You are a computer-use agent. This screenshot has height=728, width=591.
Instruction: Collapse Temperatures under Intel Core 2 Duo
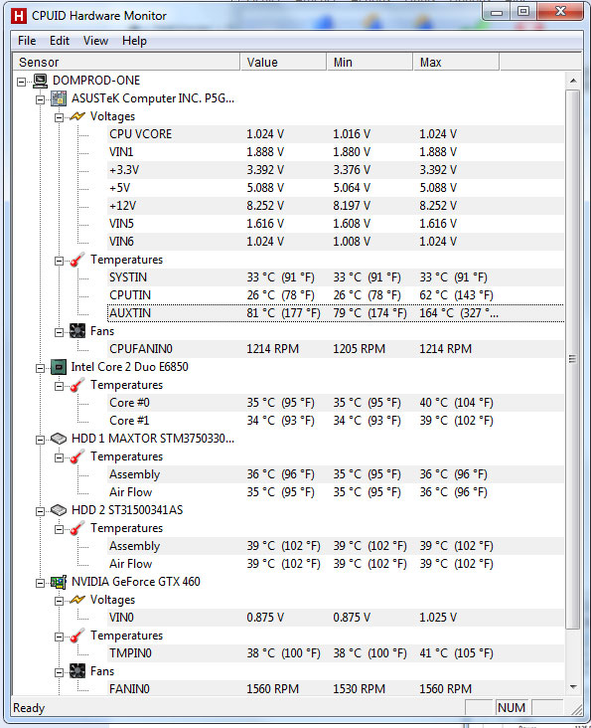[x=59, y=386]
